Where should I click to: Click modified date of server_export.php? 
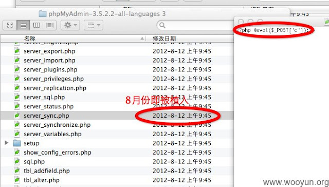181,51
